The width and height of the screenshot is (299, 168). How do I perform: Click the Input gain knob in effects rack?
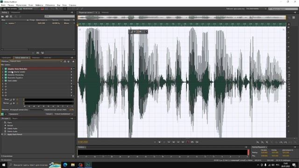coord(14,99)
